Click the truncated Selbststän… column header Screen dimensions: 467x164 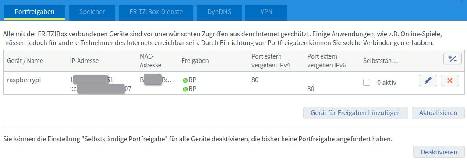[381, 61]
